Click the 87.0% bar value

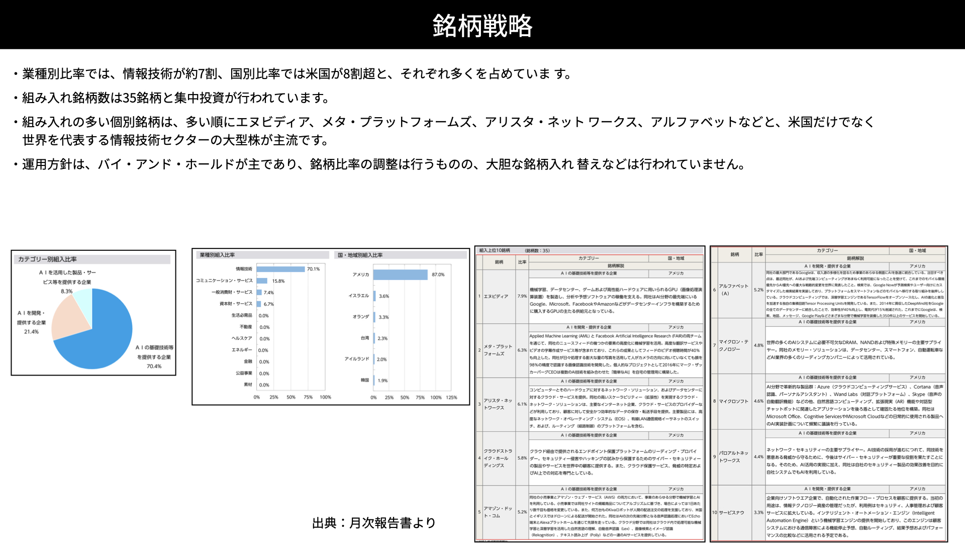click(x=438, y=275)
